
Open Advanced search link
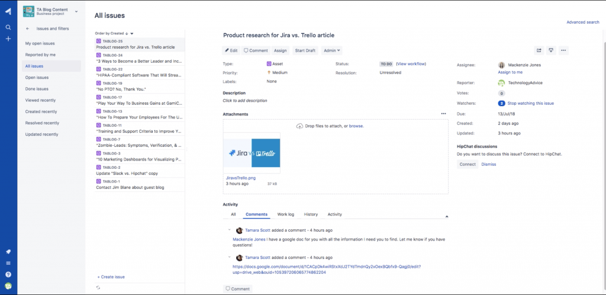click(x=583, y=23)
